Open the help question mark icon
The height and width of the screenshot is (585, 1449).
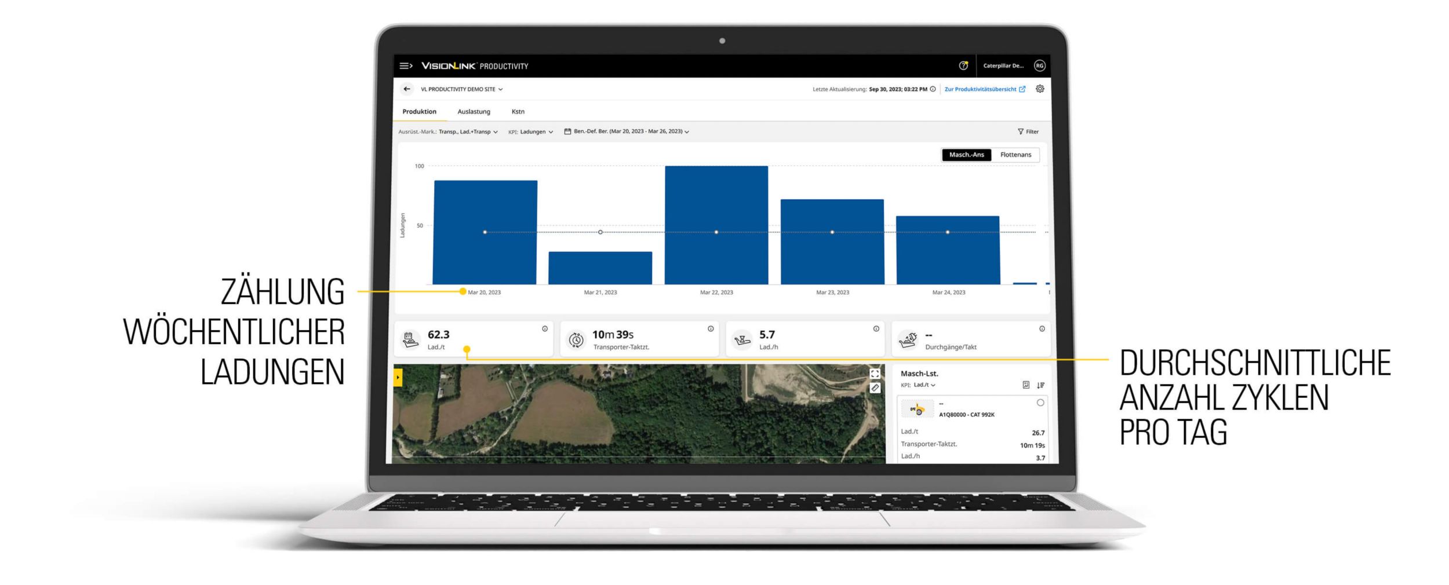point(963,66)
